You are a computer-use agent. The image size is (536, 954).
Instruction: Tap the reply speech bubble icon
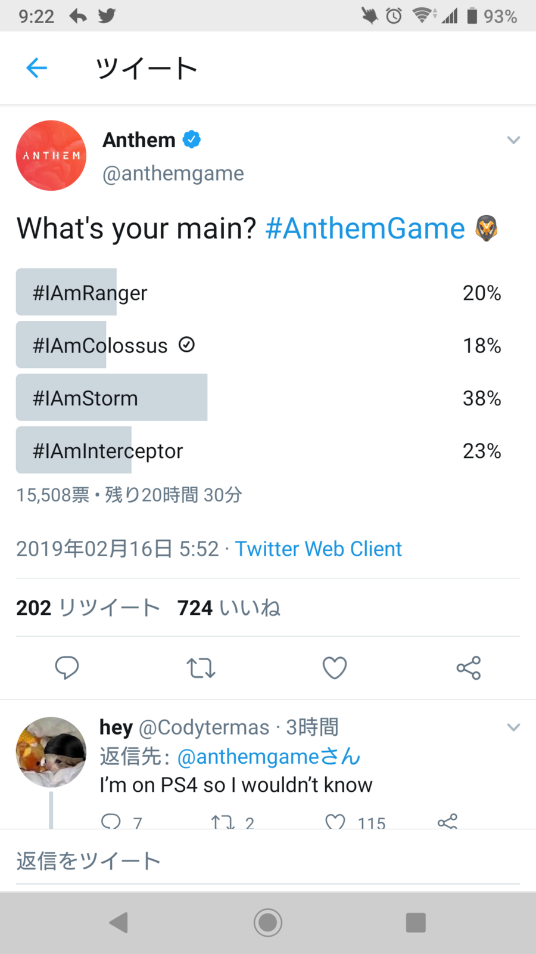67,668
